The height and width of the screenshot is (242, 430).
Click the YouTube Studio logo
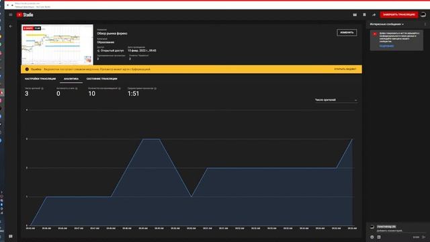pos(25,15)
